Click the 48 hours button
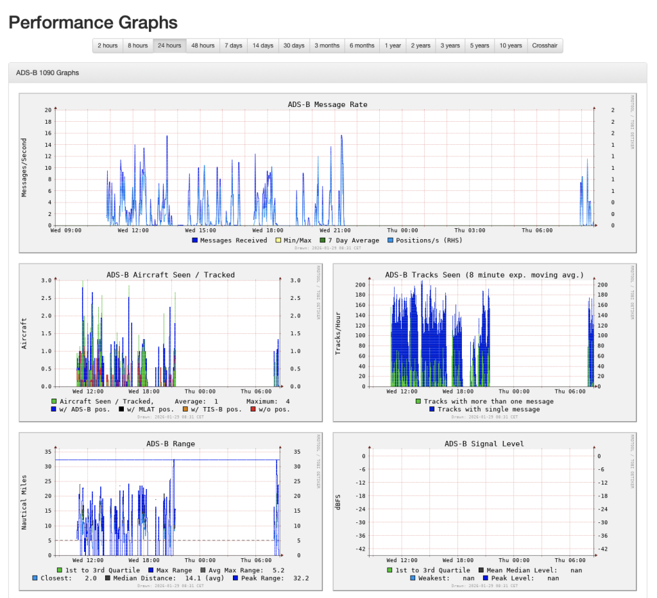This screenshot has width=657, height=598. coord(203,45)
